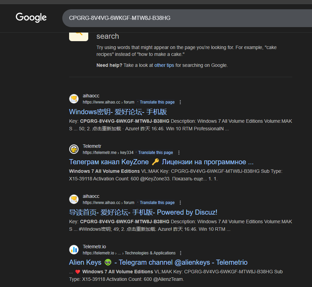Translate the second aihaocc forum page

pos(157,203)
